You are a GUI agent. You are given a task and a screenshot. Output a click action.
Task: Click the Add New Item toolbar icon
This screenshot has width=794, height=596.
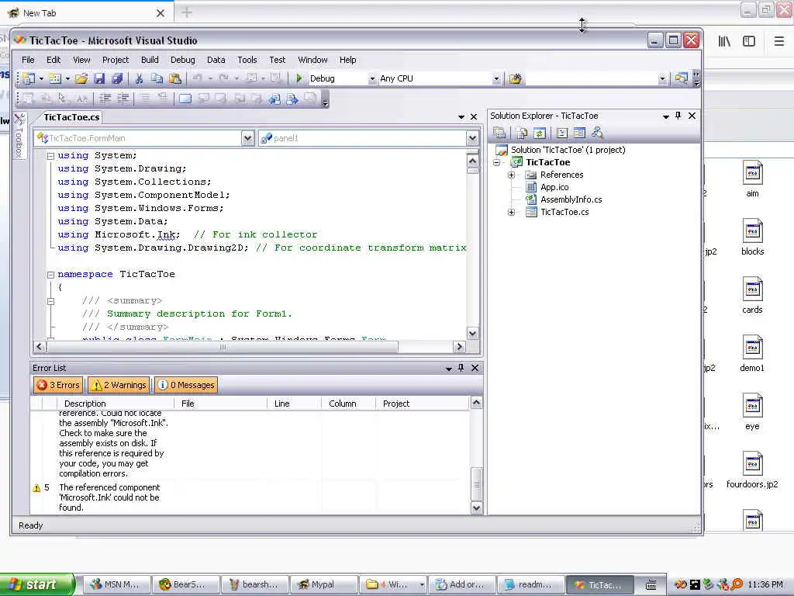coord(55,78)
